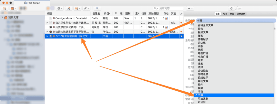The image size is (277, 104).
Task: Select 期刊文章 from the item type list
Action: click(203, 81)
